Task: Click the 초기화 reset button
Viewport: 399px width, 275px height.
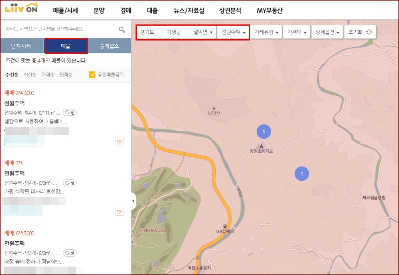Action: [360, 32]
